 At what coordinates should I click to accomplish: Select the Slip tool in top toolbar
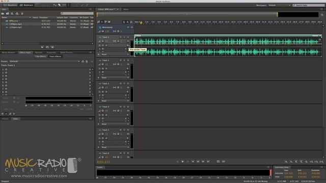[x=64, y=5]
